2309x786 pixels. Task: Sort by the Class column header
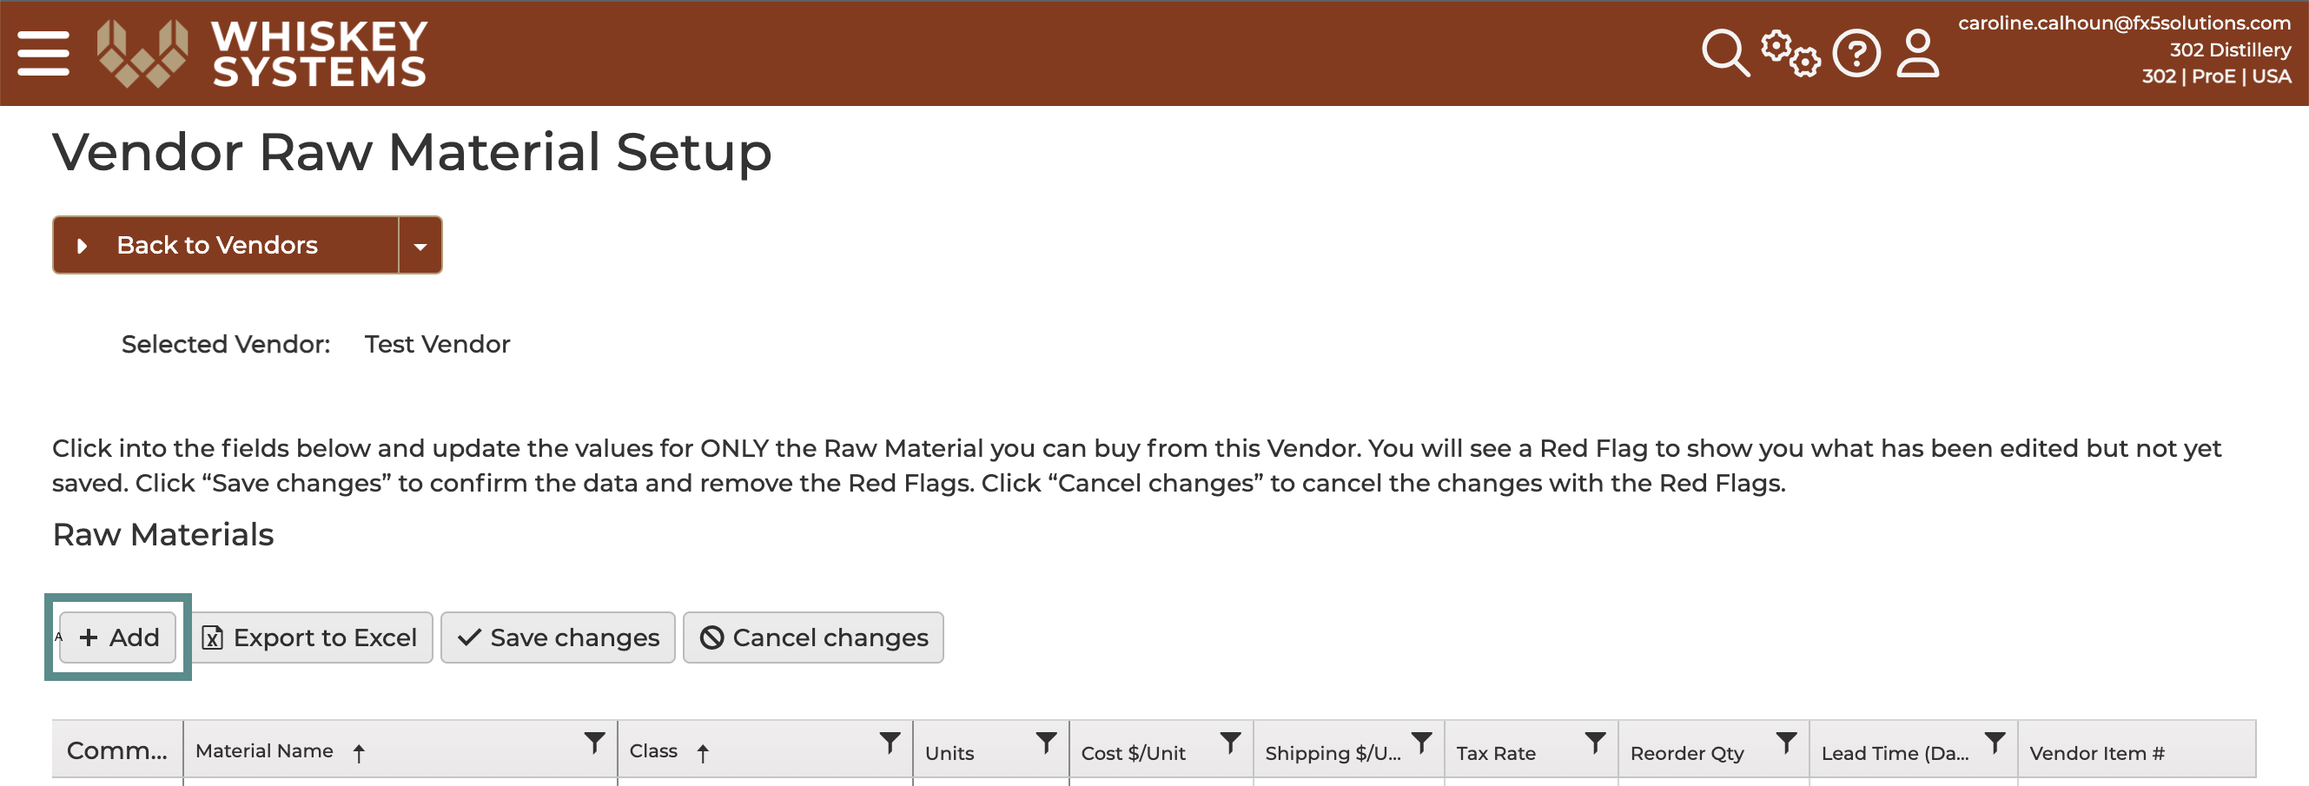pos(653,751)
